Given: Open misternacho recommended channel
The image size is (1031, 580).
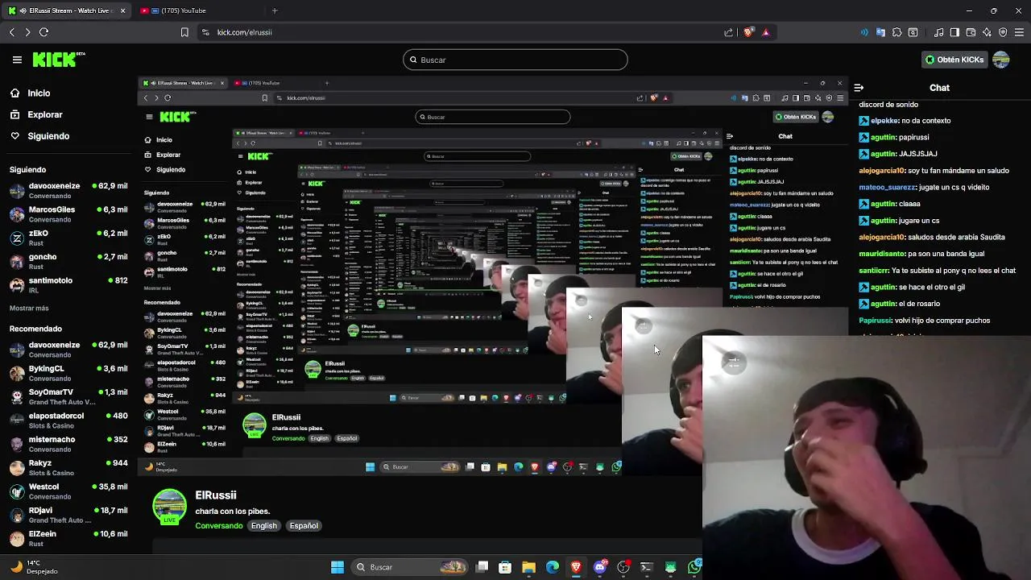Looking at the screenshot, I should point(68,444).
